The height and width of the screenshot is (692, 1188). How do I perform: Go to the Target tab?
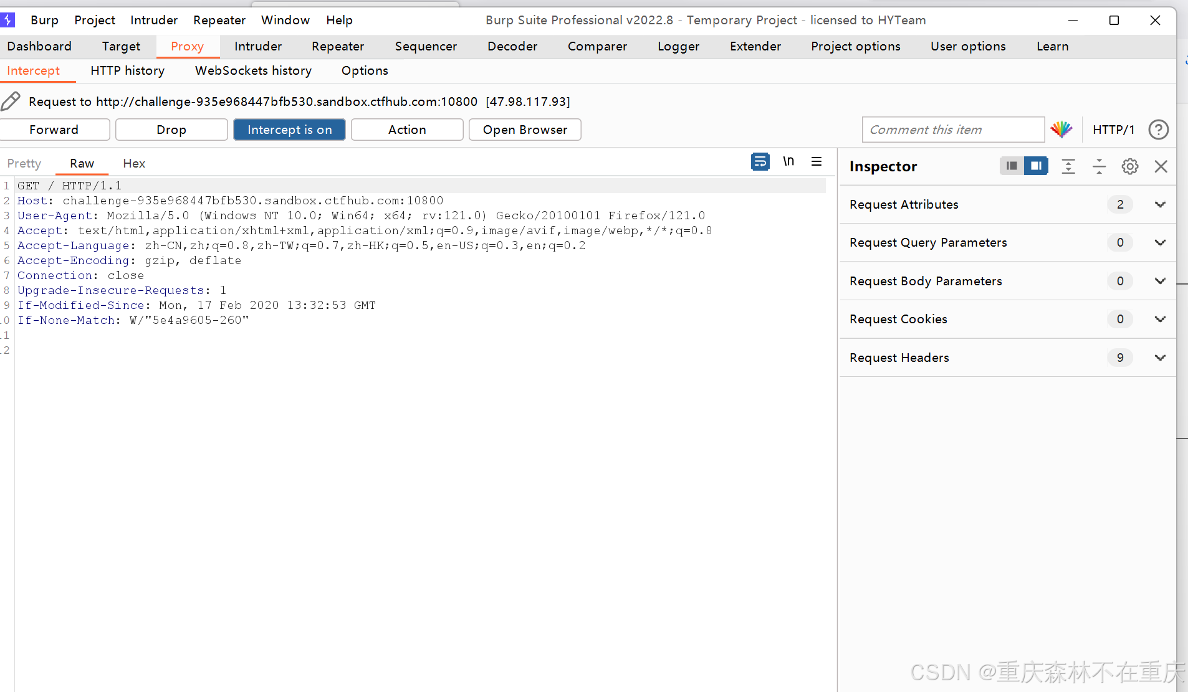[x=121, y=46]
